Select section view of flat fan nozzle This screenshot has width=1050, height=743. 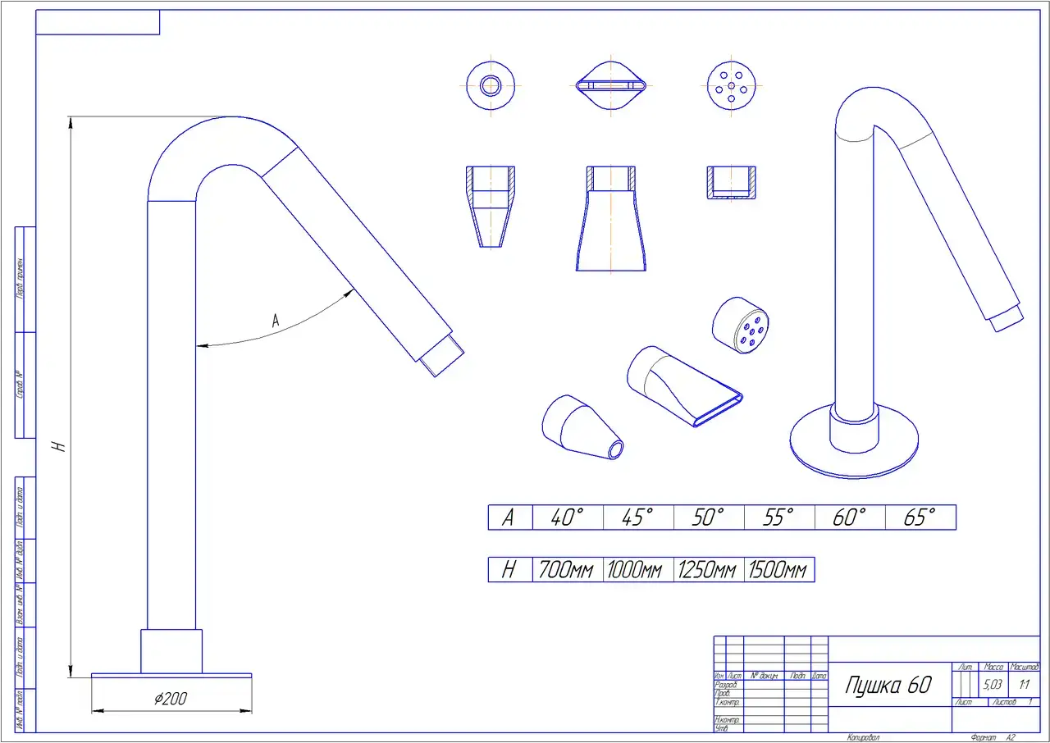611,219
